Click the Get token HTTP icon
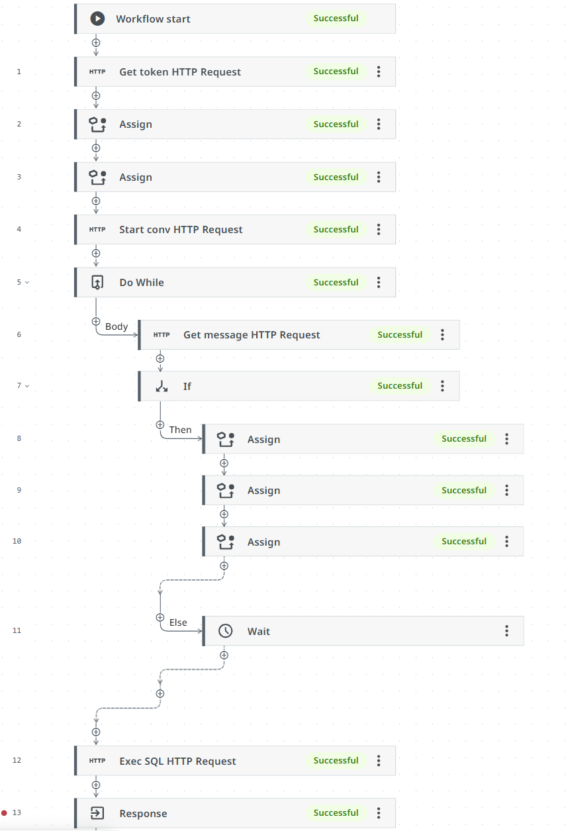Screen dimensions: 568x831 pos(97,72)
